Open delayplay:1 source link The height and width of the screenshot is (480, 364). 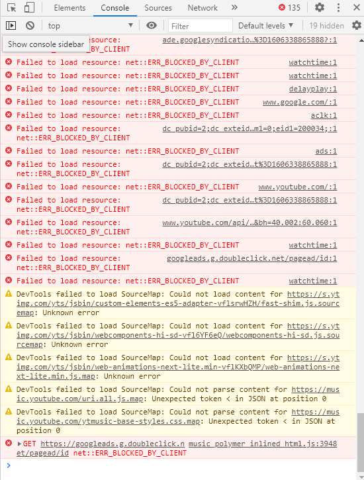[313, 89]
